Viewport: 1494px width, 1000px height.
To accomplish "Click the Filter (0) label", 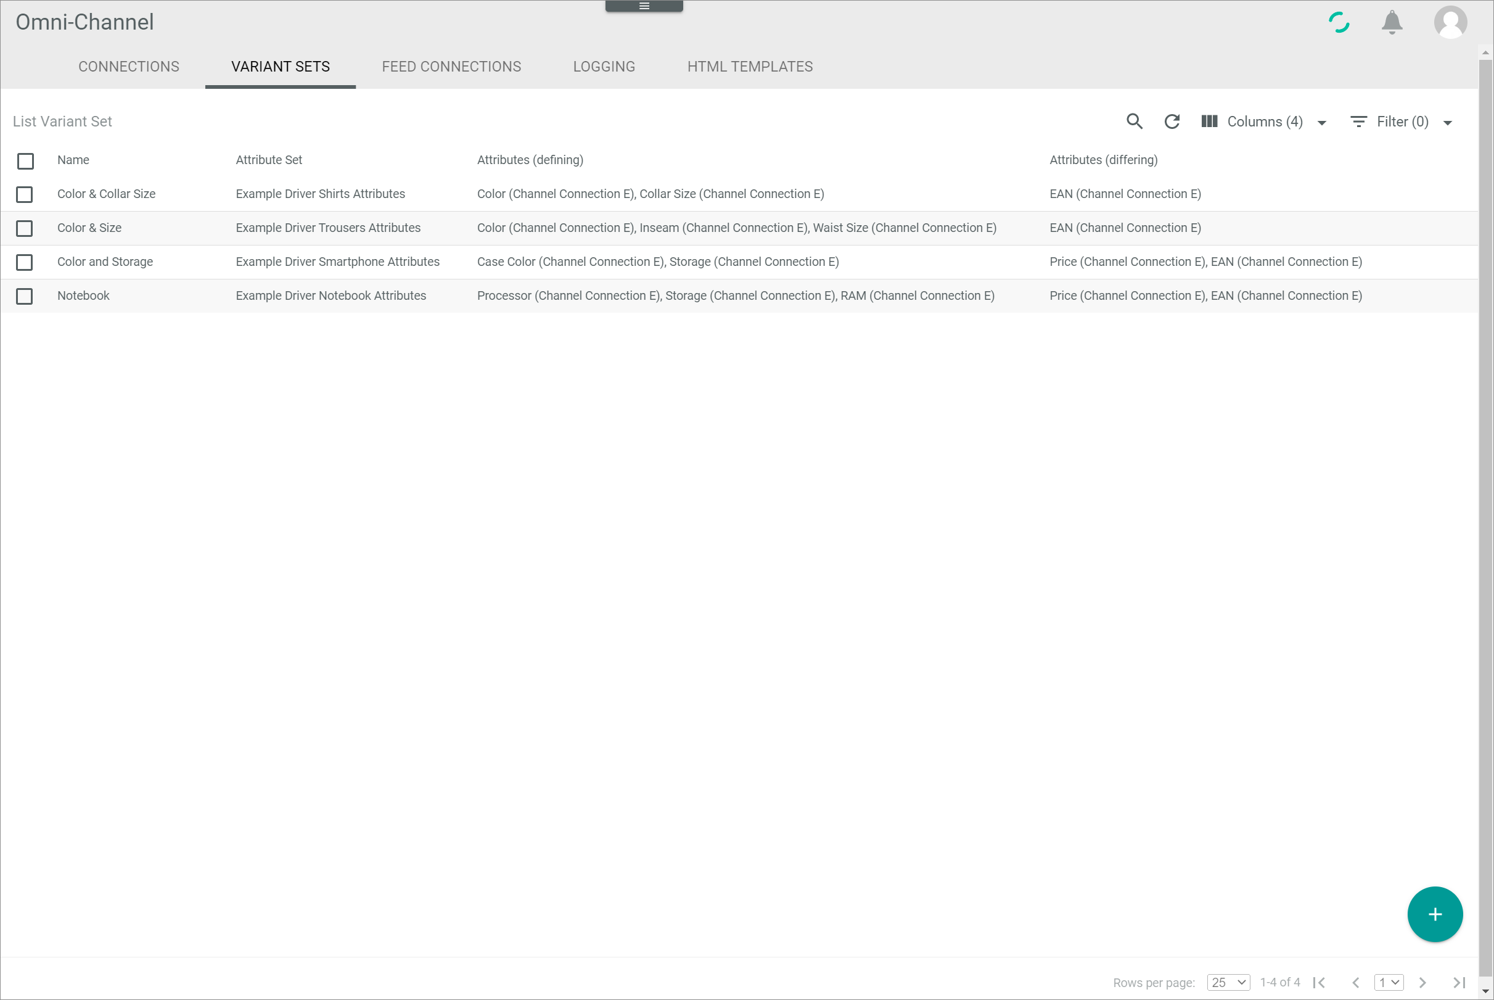I will [1402, 121].
